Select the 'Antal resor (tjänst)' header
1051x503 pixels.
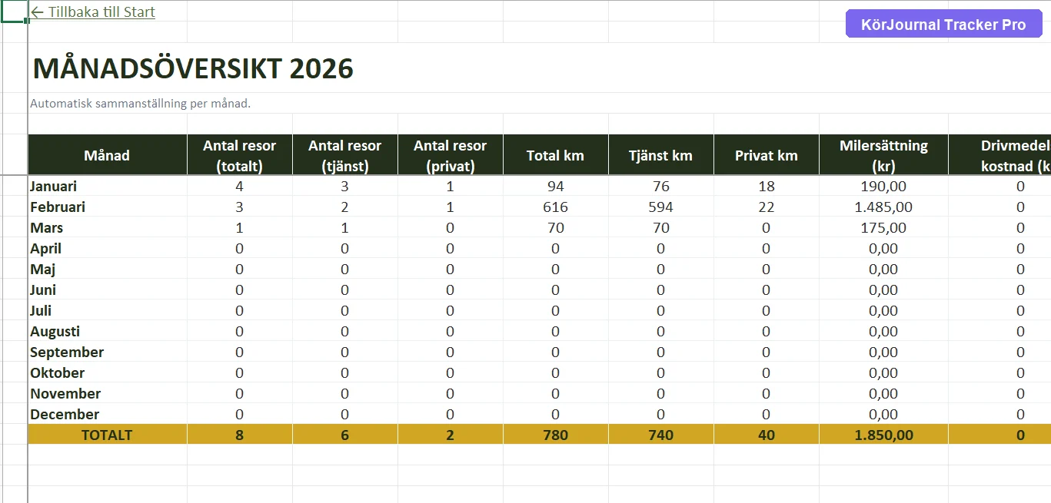(344, 155)
